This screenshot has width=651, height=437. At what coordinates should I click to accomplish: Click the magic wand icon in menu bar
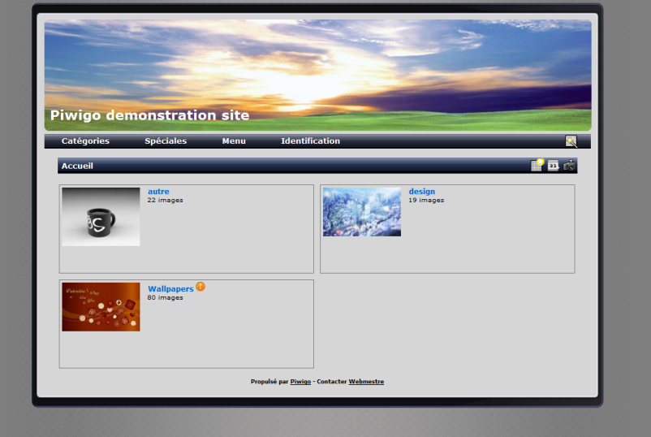click(x=571, y=141)
